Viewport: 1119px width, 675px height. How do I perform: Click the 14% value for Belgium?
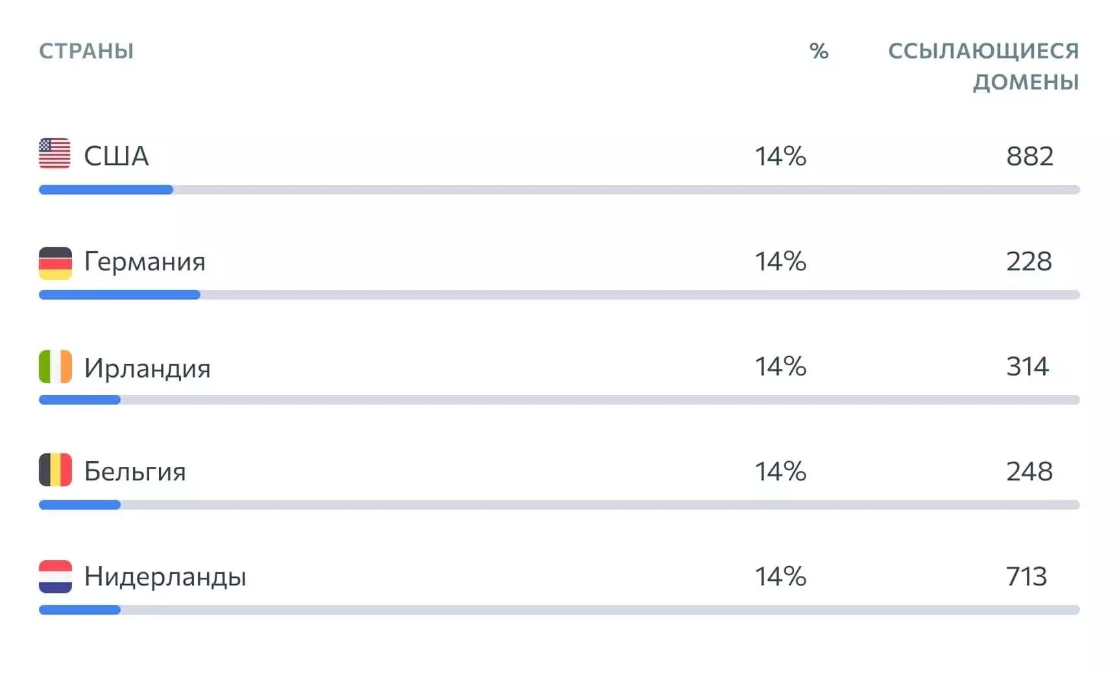[780, 471]
